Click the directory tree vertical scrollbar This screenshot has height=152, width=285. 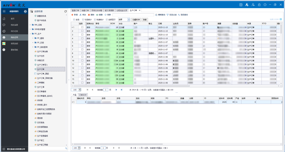[x=66, y=66]
